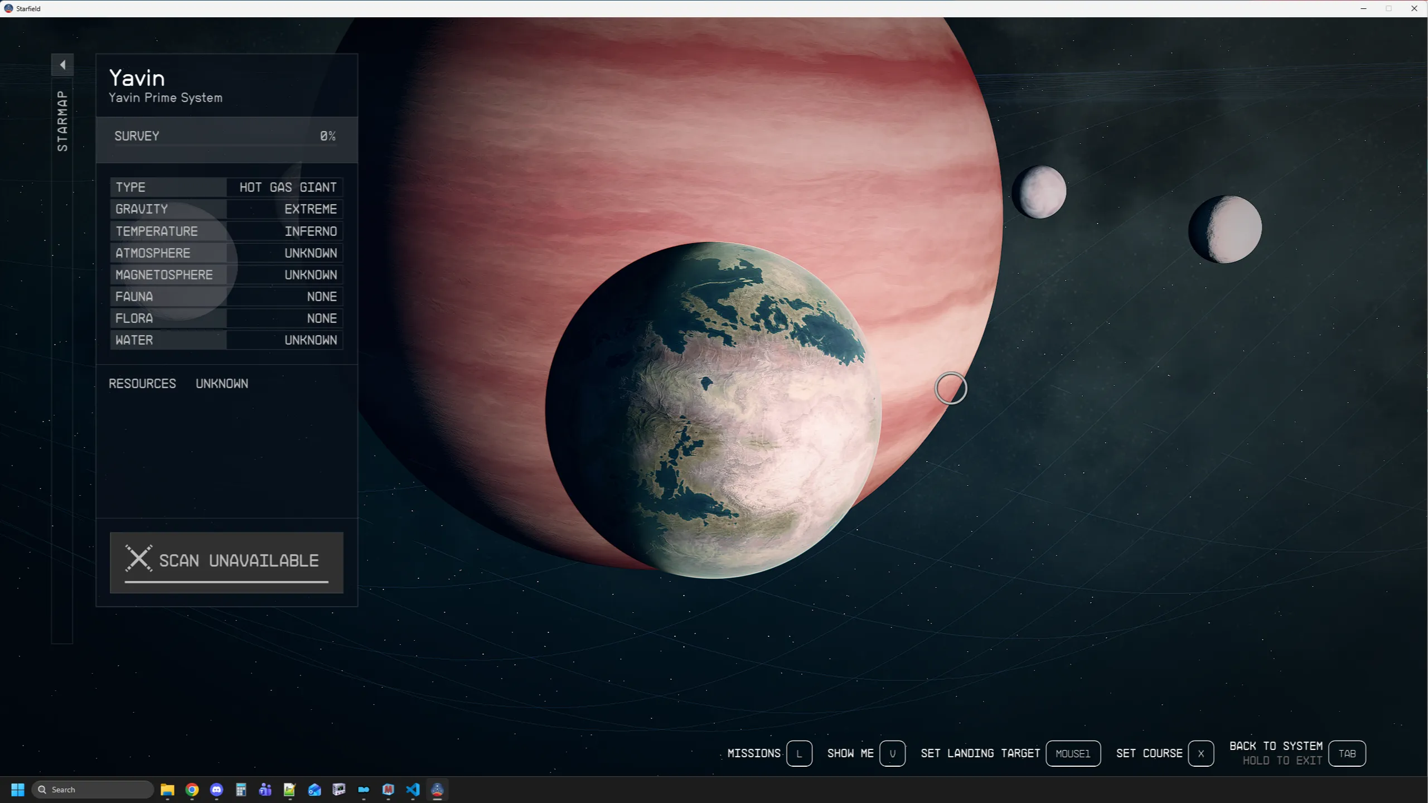
Task: Click the MOUSE1 Set Landing Target key
Action: click(x=1073, y=753)
